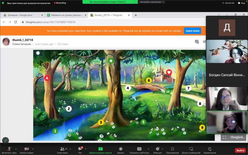This screenshot has height=155, width=248.
Task: Start camera with Начать видео button
Action: [26, 150]
